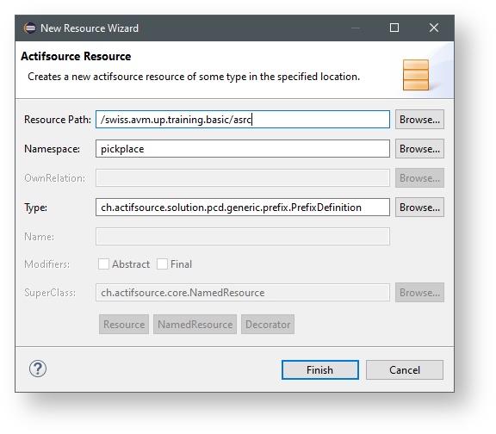Check the Final modifier checkbox

coord(162,263)
